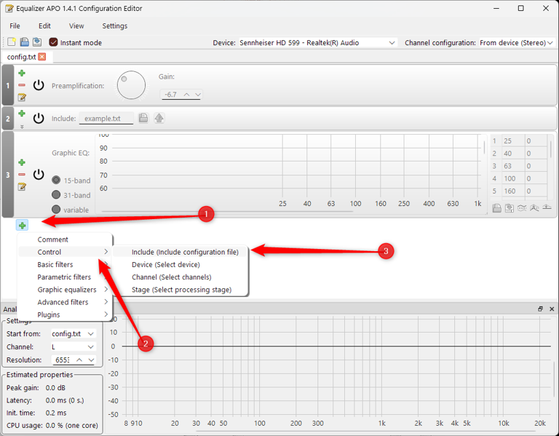Toggle power button for Preamplification filter

point(39,85)
